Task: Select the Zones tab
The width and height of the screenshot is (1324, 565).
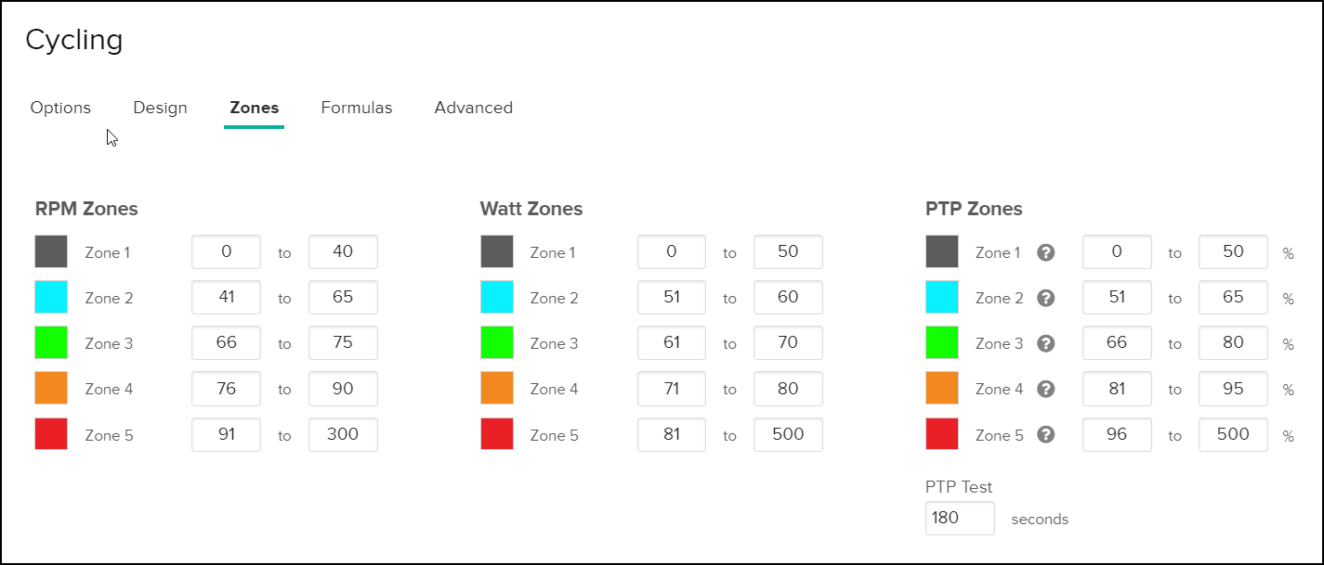Action: pos(254,108)
